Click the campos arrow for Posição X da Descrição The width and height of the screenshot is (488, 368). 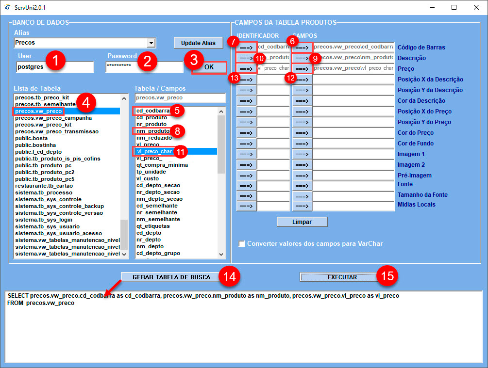coord(302,80)
